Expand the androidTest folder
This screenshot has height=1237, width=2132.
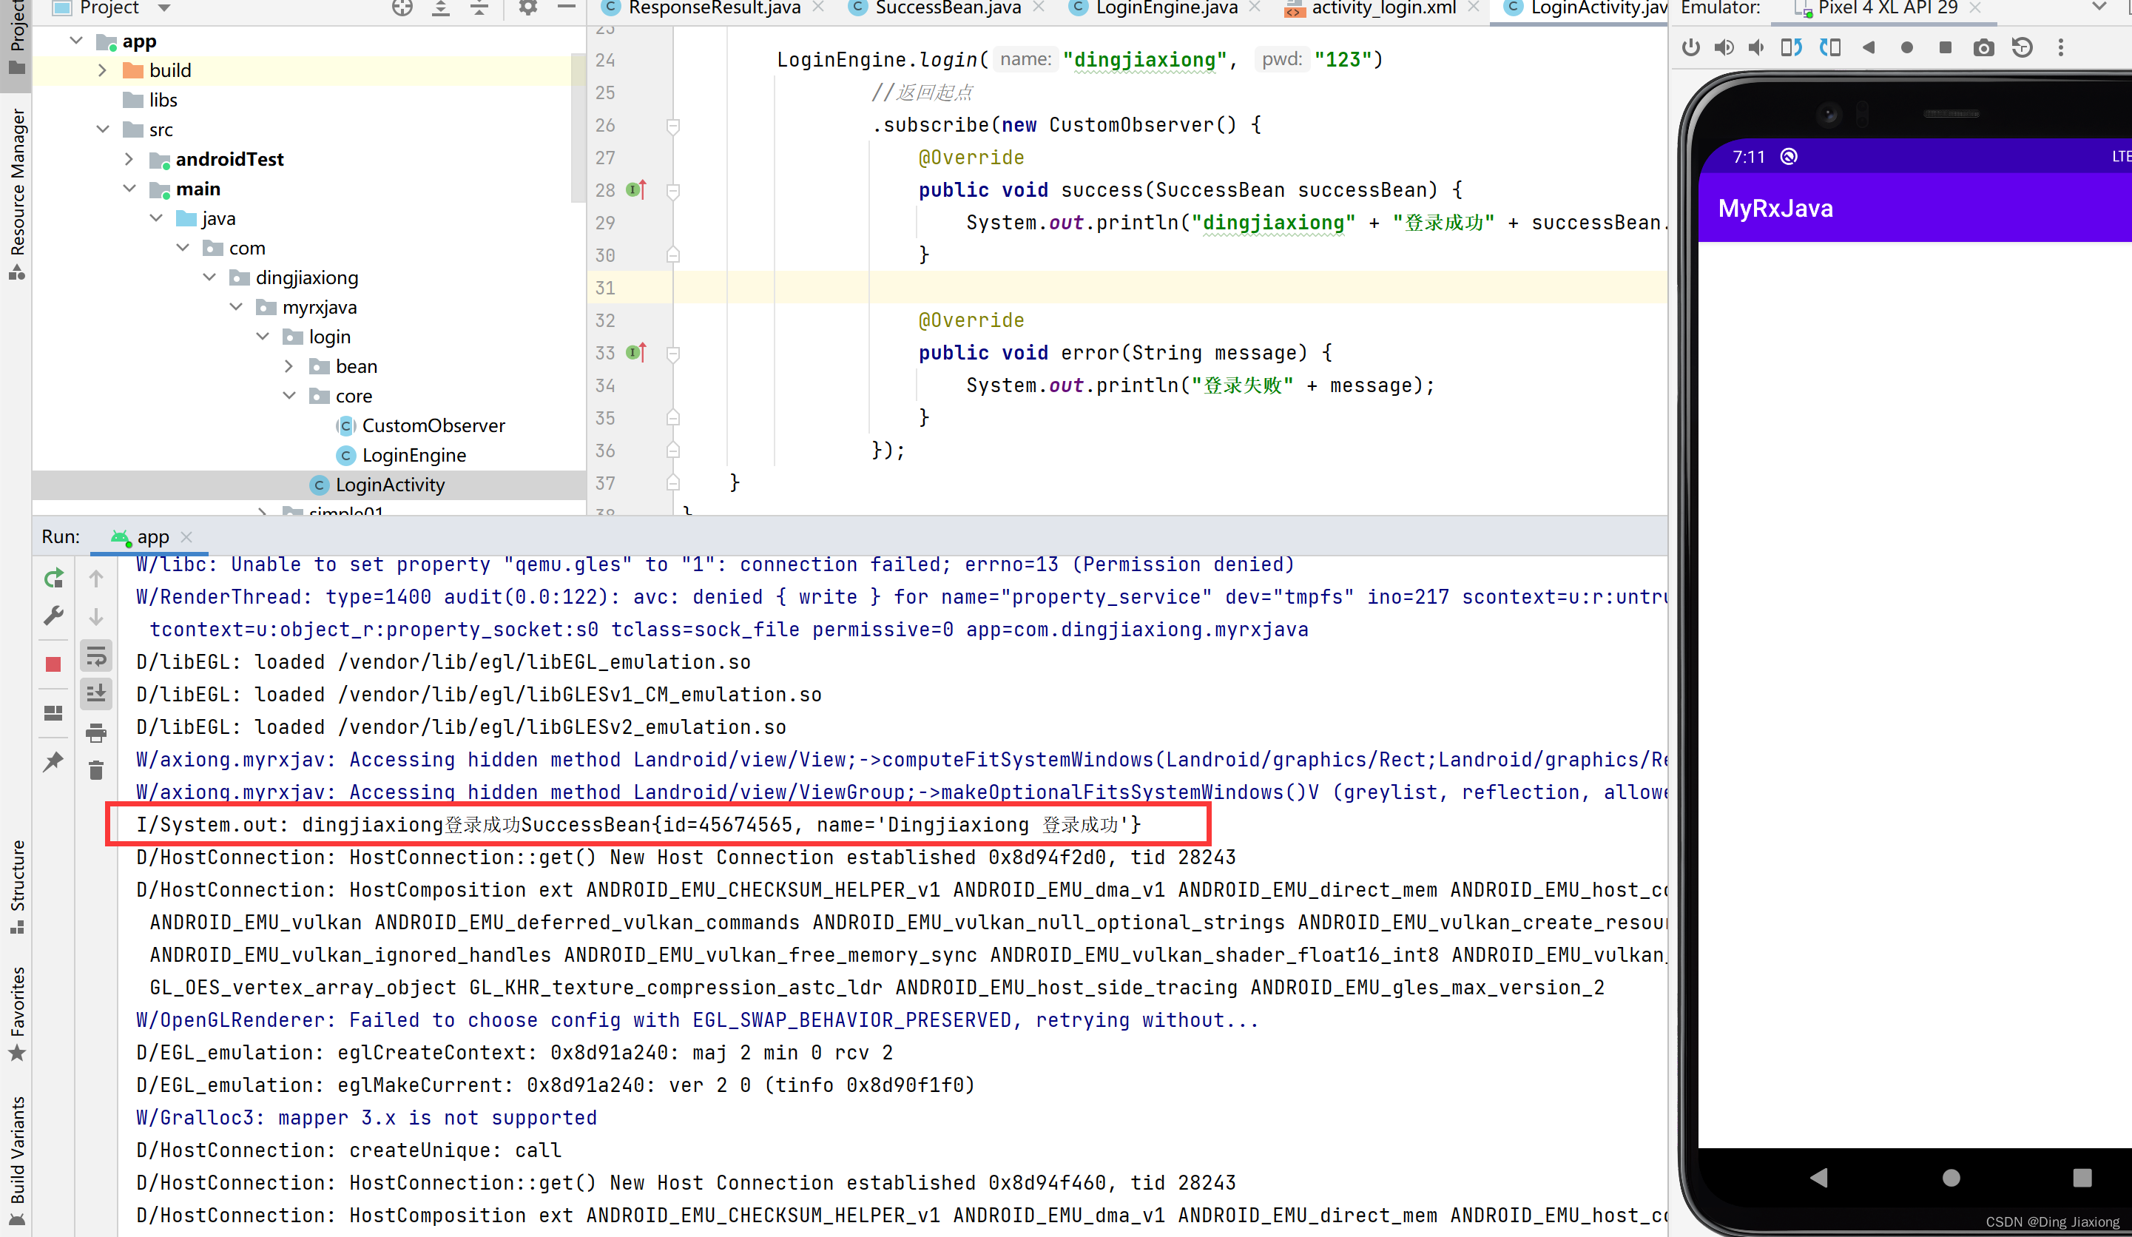click(x=129, y=159)
